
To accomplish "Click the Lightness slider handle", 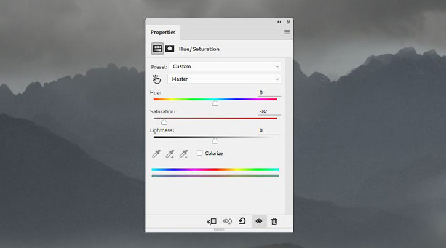I will pyautogui.click(x=215, y=141).
